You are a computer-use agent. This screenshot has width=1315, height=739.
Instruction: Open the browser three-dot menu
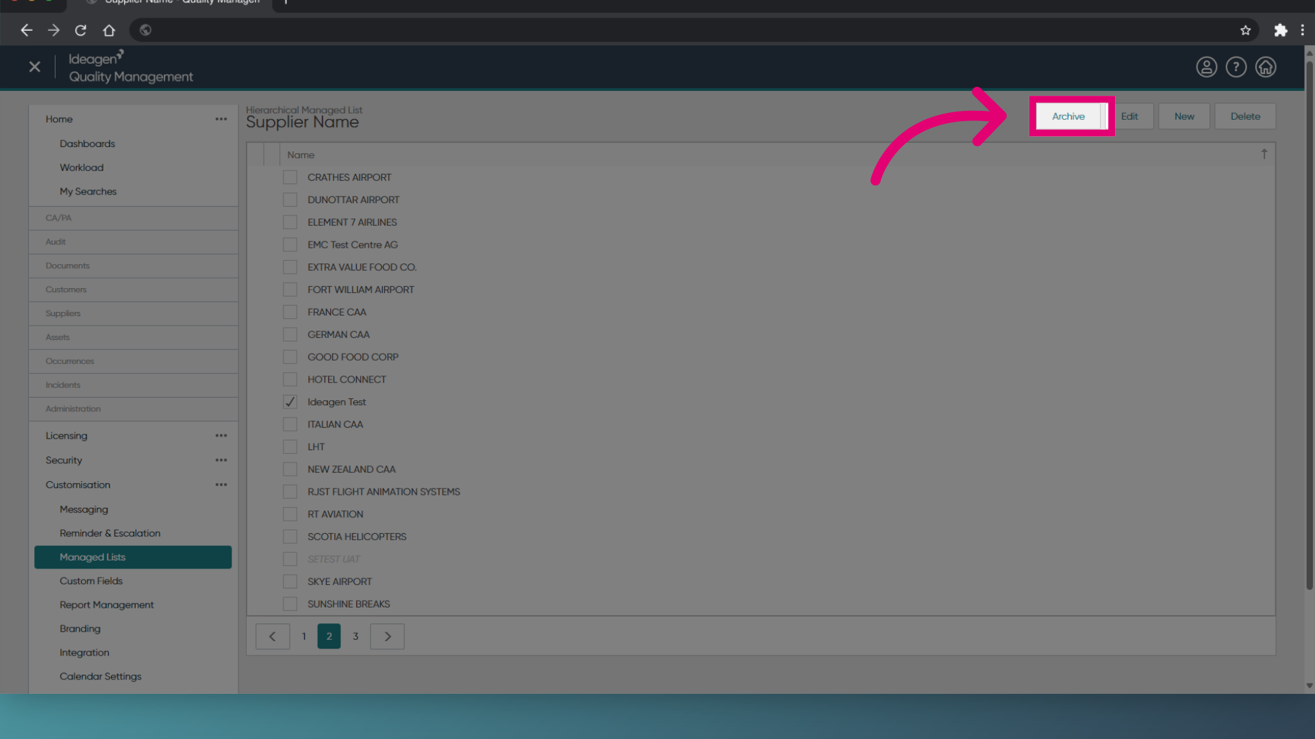[1303, 30]
